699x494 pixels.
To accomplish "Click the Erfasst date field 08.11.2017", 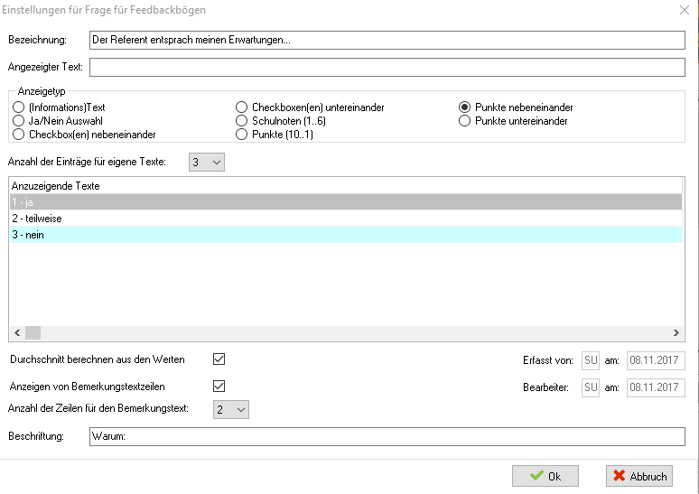I will coord(656,360).
